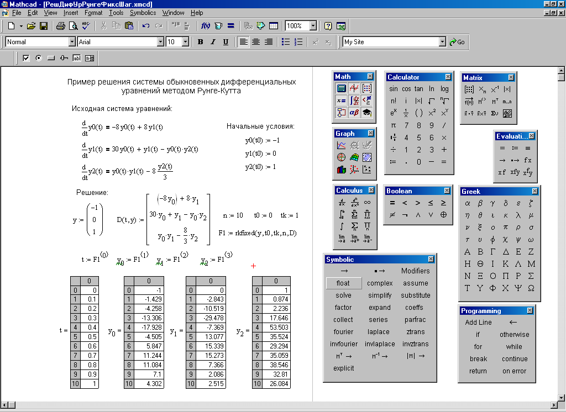566x412 pixels.
Task: Align text to the left
Action: point(244,42)
